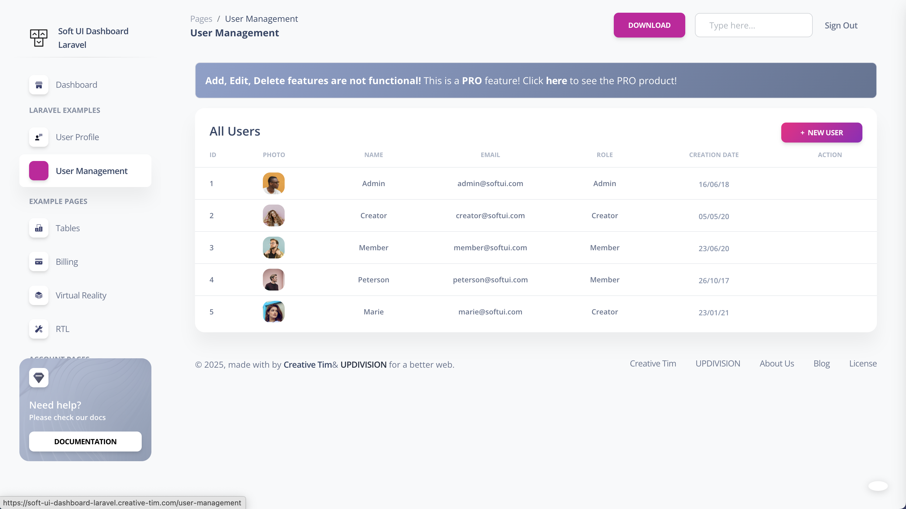Add a user with NEW USER button
This screenshot has width=906, height=509.
coord(821,133)
